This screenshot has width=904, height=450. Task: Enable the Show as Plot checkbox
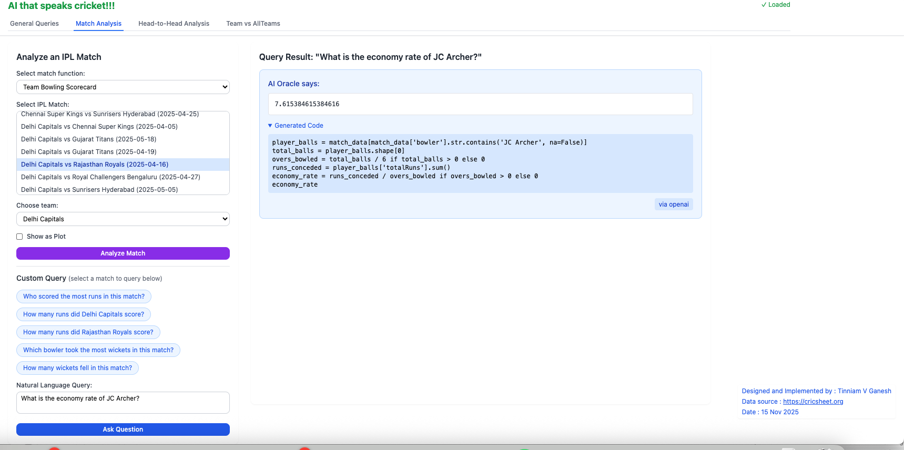[x=19, y=237]
